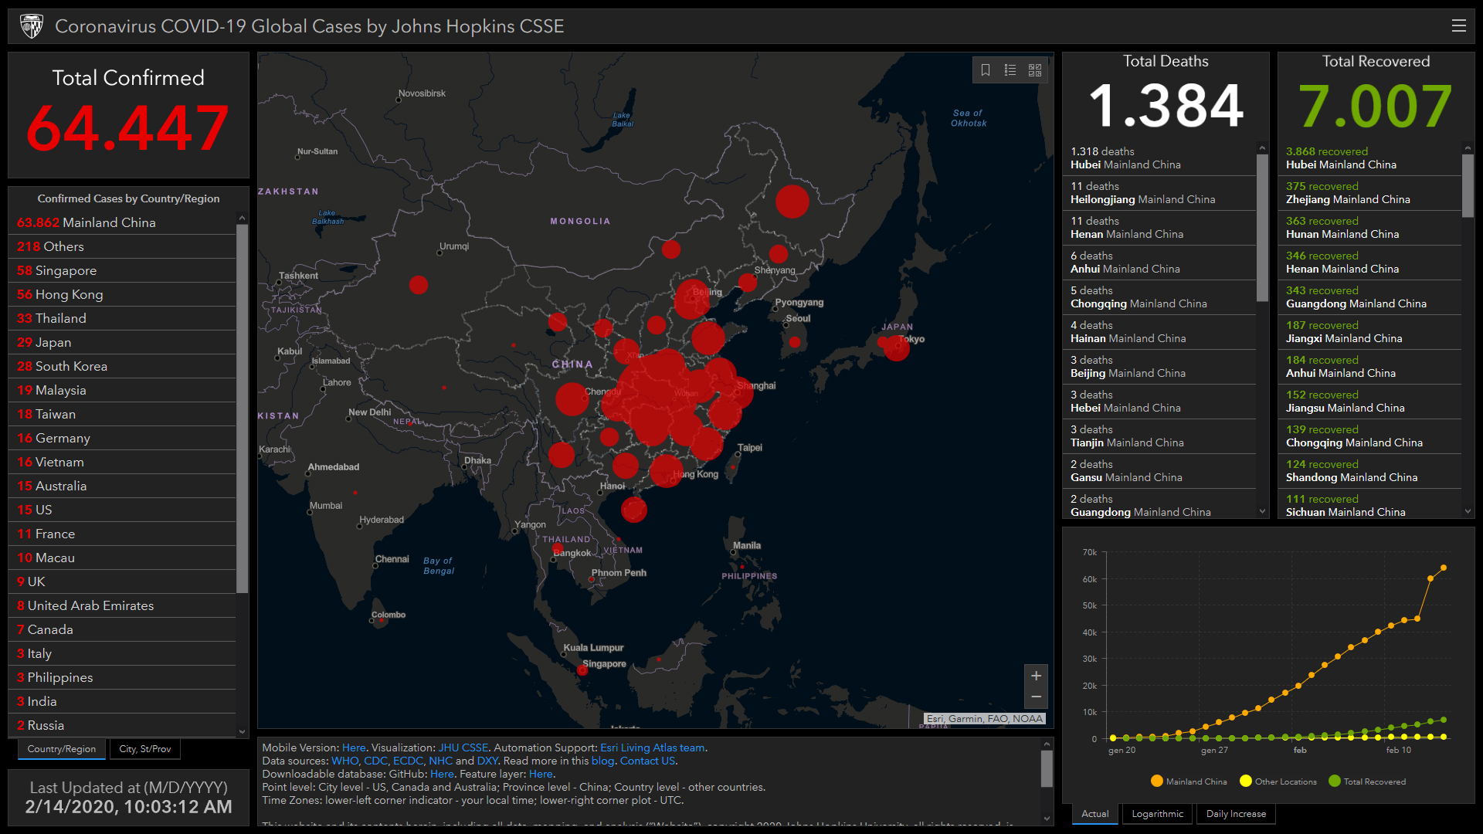Toggle Total Recovered legend series in chart

1366,781
